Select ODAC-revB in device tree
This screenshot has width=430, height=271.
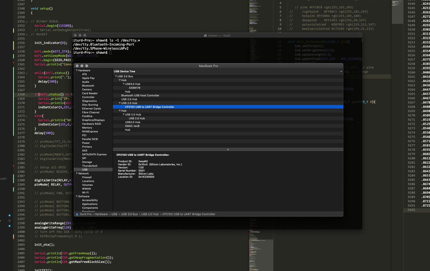pyautogui.click(x=132, y=126)
